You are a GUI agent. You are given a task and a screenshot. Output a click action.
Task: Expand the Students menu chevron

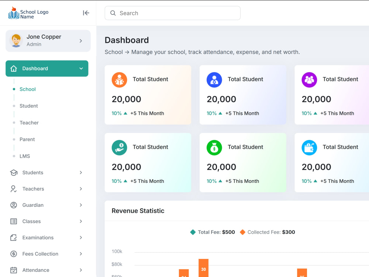pos(81,172)
